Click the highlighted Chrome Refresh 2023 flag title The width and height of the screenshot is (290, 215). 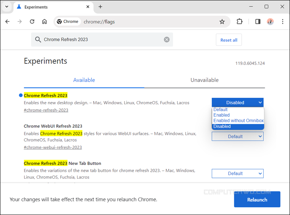tap(46, 95)
